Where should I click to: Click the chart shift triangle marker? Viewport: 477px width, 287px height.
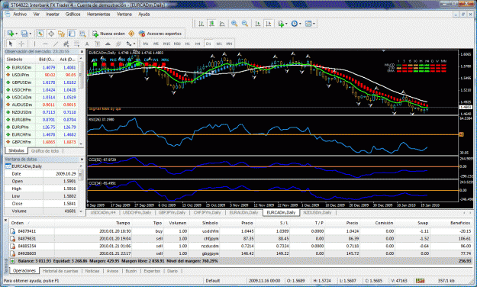383,51
